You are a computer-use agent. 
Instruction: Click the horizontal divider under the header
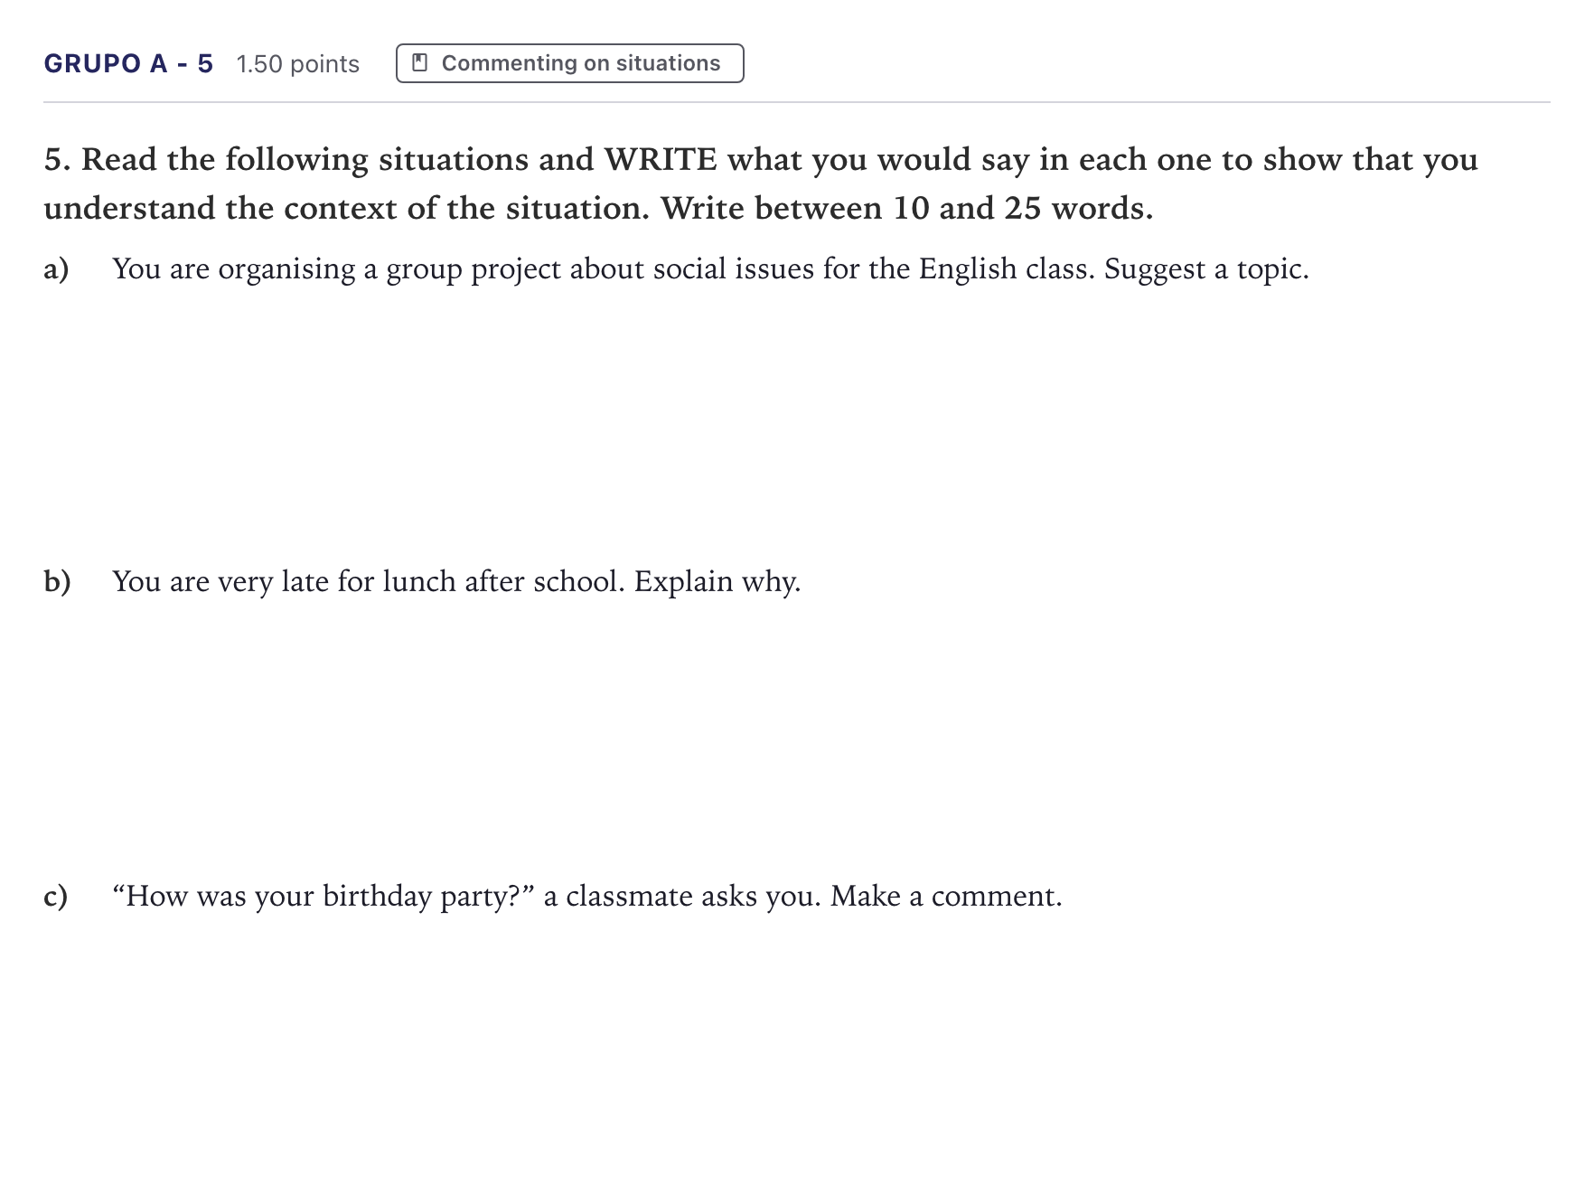(x=797, y=102)
